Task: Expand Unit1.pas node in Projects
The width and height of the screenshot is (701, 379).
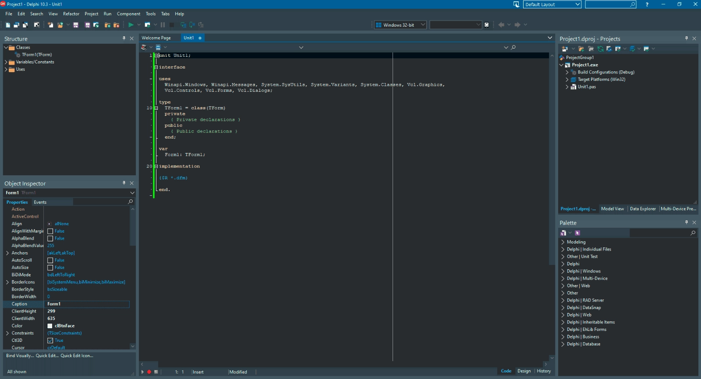Action: [567, 87]
